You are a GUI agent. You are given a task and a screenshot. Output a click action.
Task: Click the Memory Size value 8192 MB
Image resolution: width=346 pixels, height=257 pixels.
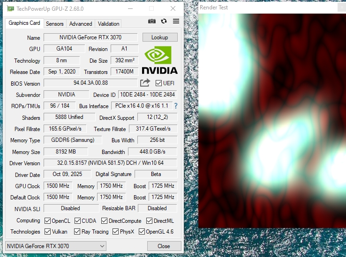pos(66,152)
